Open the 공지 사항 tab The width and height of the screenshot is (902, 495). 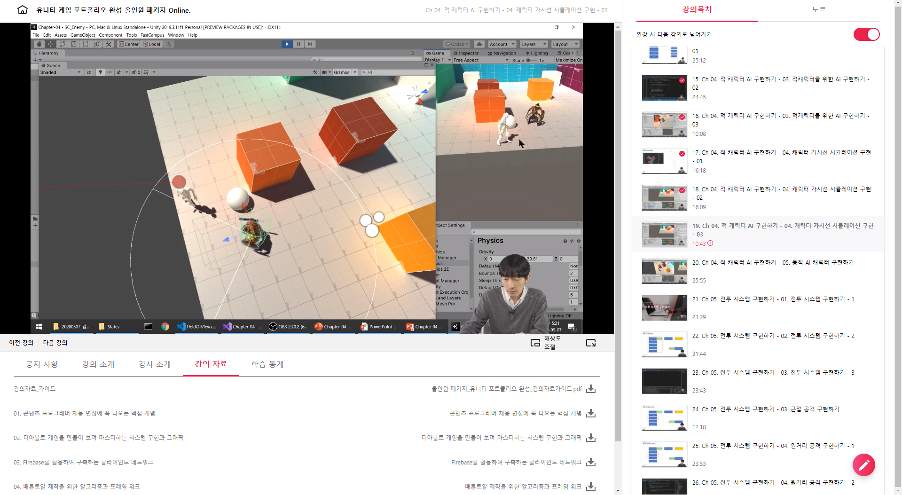click(x=42, y=364)
